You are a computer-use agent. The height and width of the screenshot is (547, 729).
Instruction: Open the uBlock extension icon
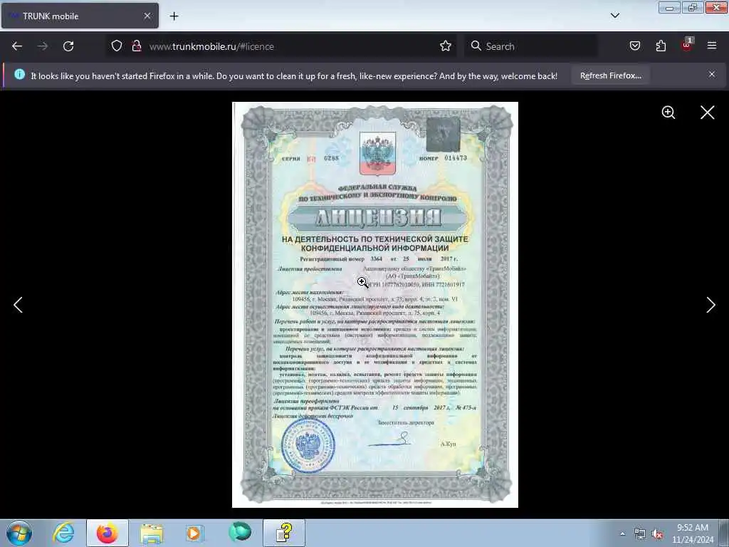[687, 45]
